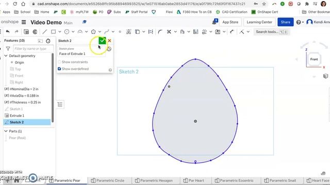Click the Search tools field
Image resolution: width=330 pixels, height=185 pixels.
pos(272,32)
